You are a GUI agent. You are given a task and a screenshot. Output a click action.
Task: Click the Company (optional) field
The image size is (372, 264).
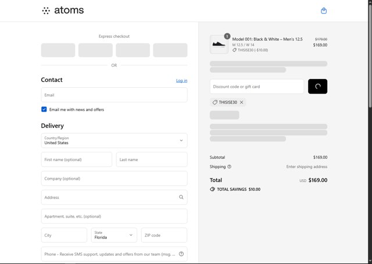(x=114, y=179)
